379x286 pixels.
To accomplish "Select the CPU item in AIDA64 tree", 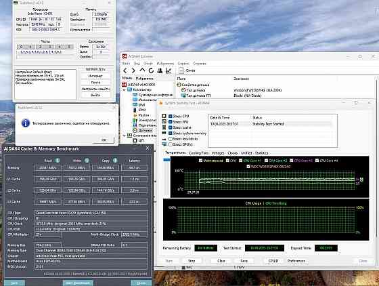I will click(x=141, y=140).
